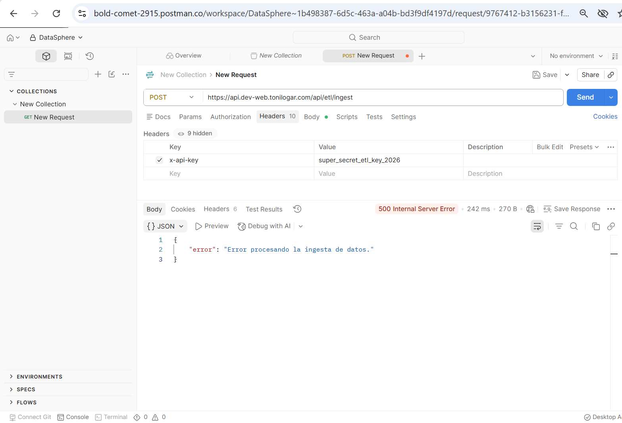Open the tabs list chevron
Screen dimensions: 622x423
(533, 56)
